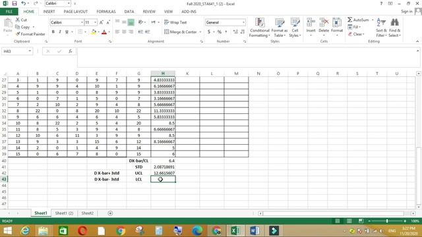
Task: Switch to the INSERT ribbon tab
Action: pos(49,12)
